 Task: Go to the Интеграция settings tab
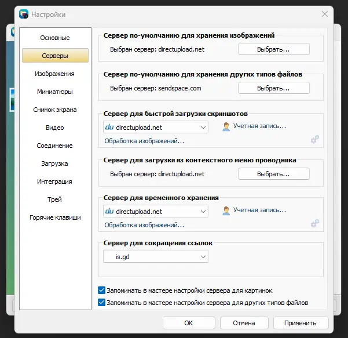[x=55, y=181]
